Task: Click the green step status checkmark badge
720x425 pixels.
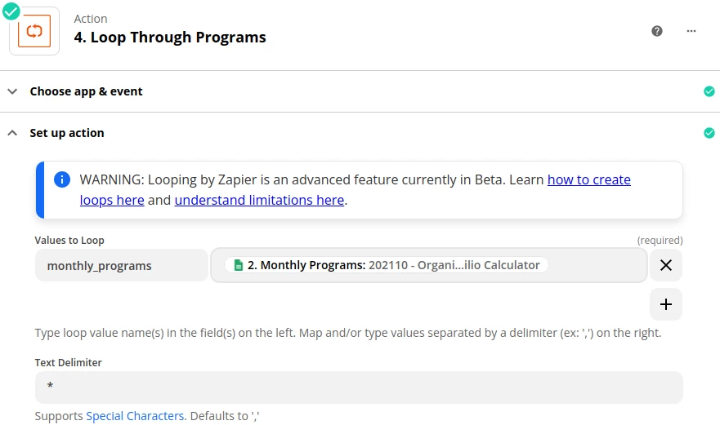Action: (x=11, y=11)
